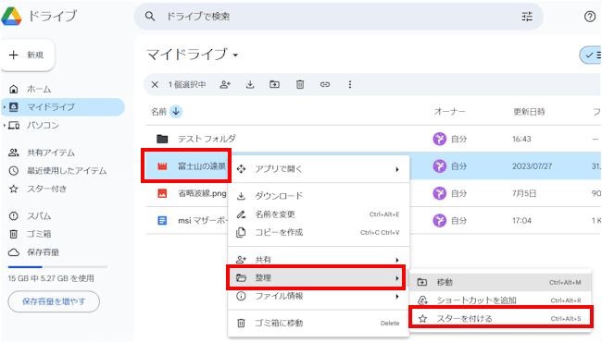Focus the ドライブで検索 search field
Viewport: 602px width, 343px height.
338,17
